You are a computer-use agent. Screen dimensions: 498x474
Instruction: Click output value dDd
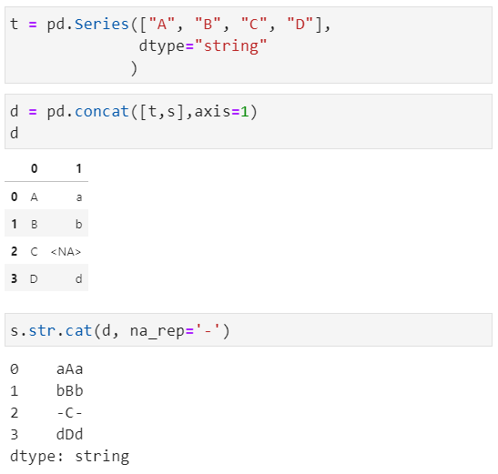(x=70, y=434)
